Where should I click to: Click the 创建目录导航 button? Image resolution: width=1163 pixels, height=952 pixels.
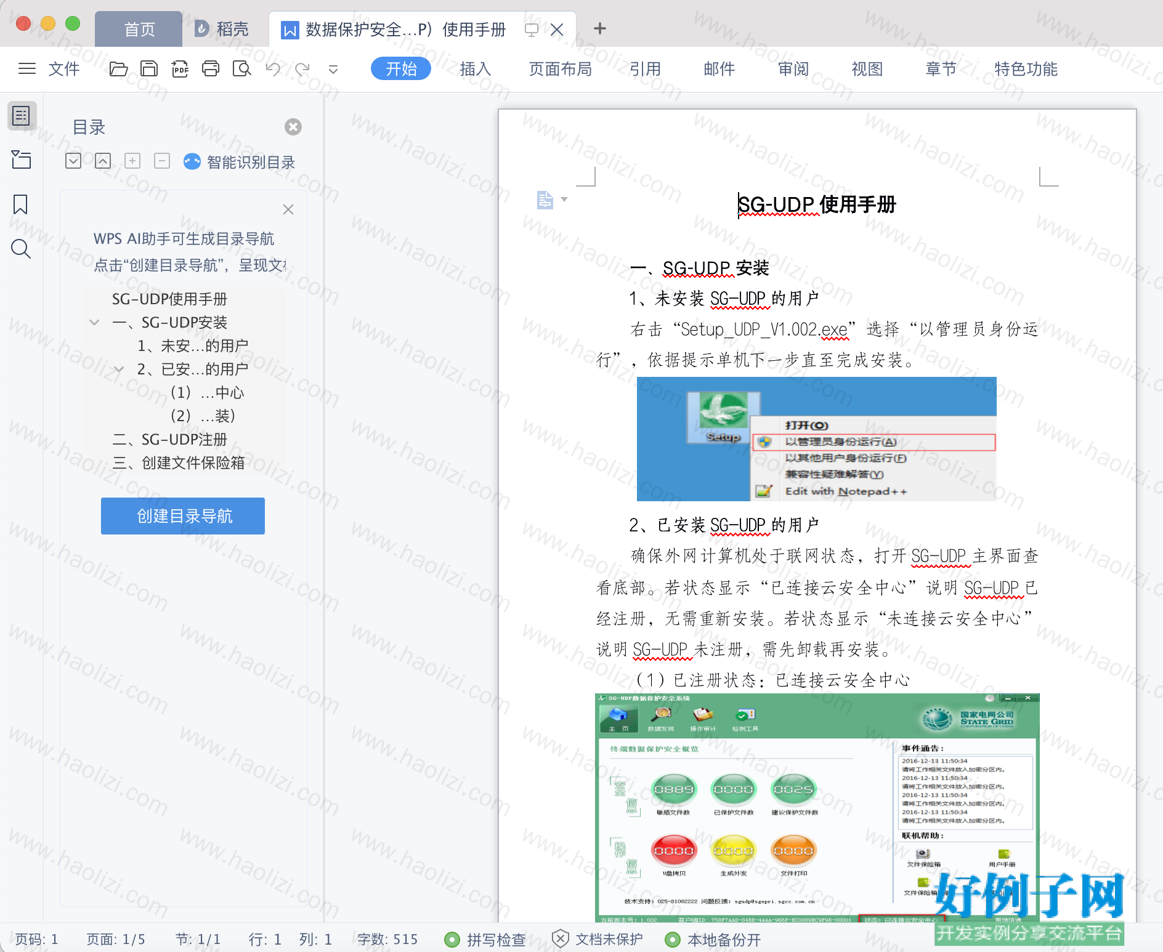click(183, 516)
